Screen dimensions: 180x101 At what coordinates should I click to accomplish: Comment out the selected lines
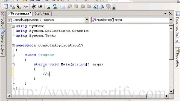[48, 6]
